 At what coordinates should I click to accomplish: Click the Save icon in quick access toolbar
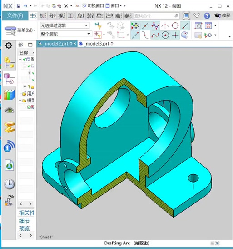click(x=19, y=6)
